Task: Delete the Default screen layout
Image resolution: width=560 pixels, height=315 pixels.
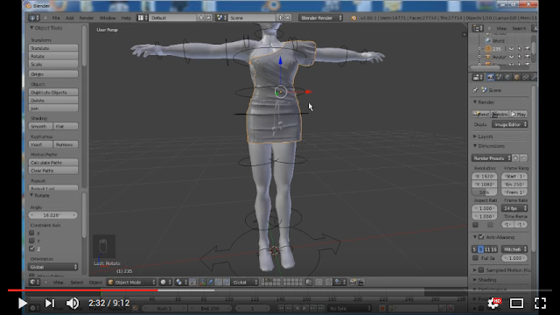Action: click(x=209, y=17)
